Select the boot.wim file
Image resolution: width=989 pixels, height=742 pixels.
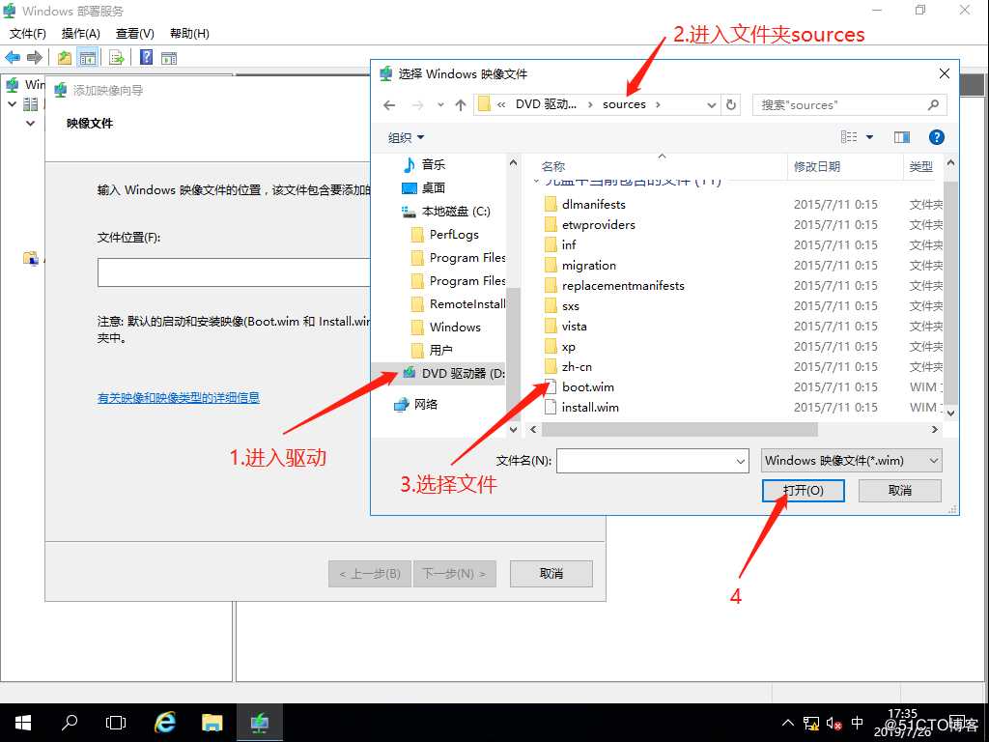[x=588, y=386]
